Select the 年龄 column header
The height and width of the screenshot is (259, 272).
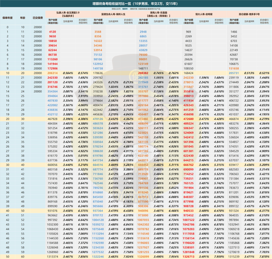[x=23, y=18]
